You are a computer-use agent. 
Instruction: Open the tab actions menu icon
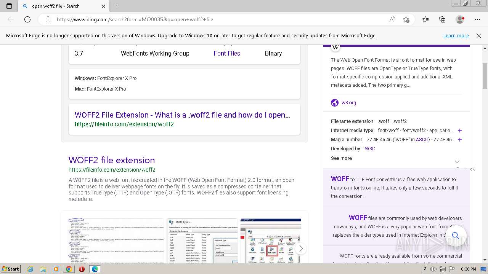pos(9,6)
